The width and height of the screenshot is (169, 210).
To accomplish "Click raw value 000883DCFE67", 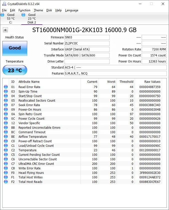I will coord(150,182).
